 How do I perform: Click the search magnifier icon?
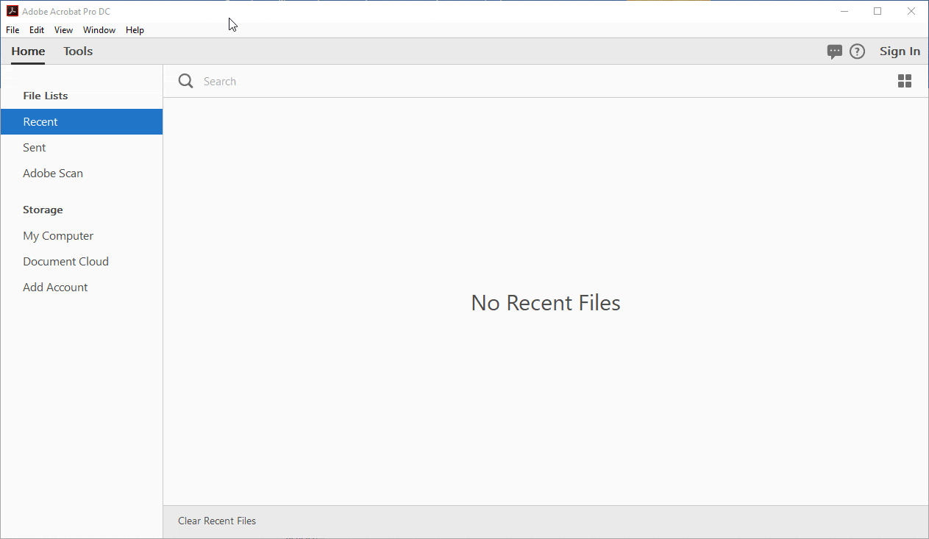[x=186, y=81]
